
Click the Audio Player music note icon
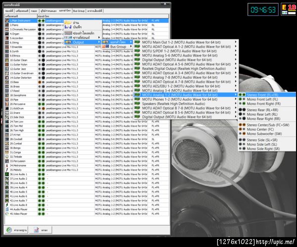(x=7, y=209)
